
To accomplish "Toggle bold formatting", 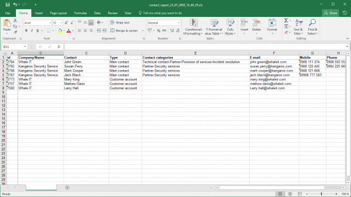I will pyautogui.click(x=26, y=31).
